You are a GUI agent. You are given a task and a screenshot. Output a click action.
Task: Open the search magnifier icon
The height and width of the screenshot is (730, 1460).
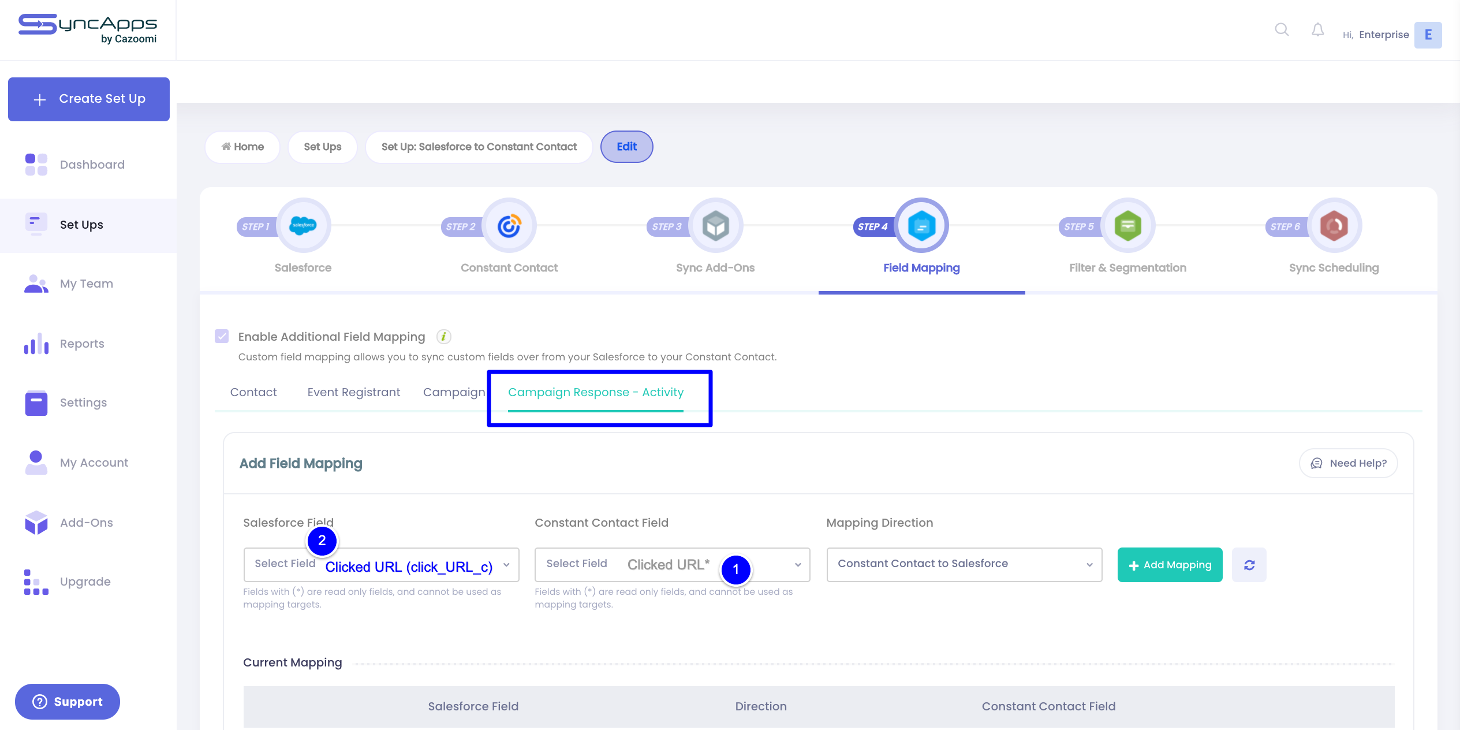(1282, 29)
